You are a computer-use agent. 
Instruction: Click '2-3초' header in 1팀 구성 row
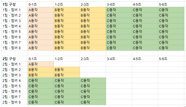pos(93,4)
